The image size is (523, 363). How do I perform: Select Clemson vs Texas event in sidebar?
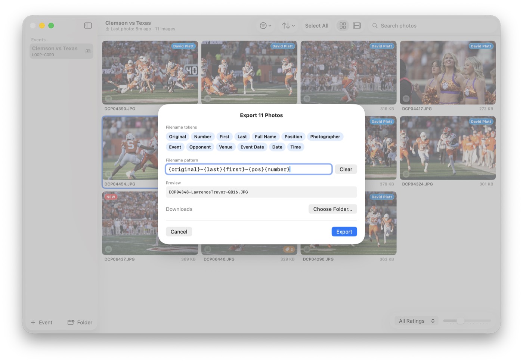point(61,51)
